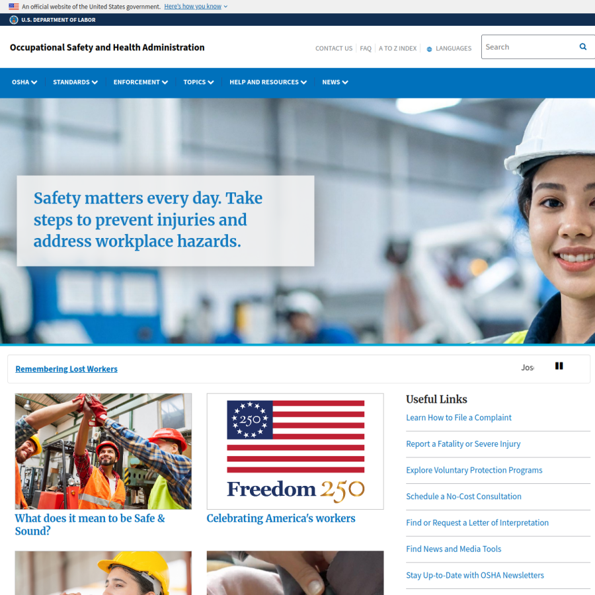Open Learn How to File a Complaint
The image size is (595, 595).
[459, 417]
